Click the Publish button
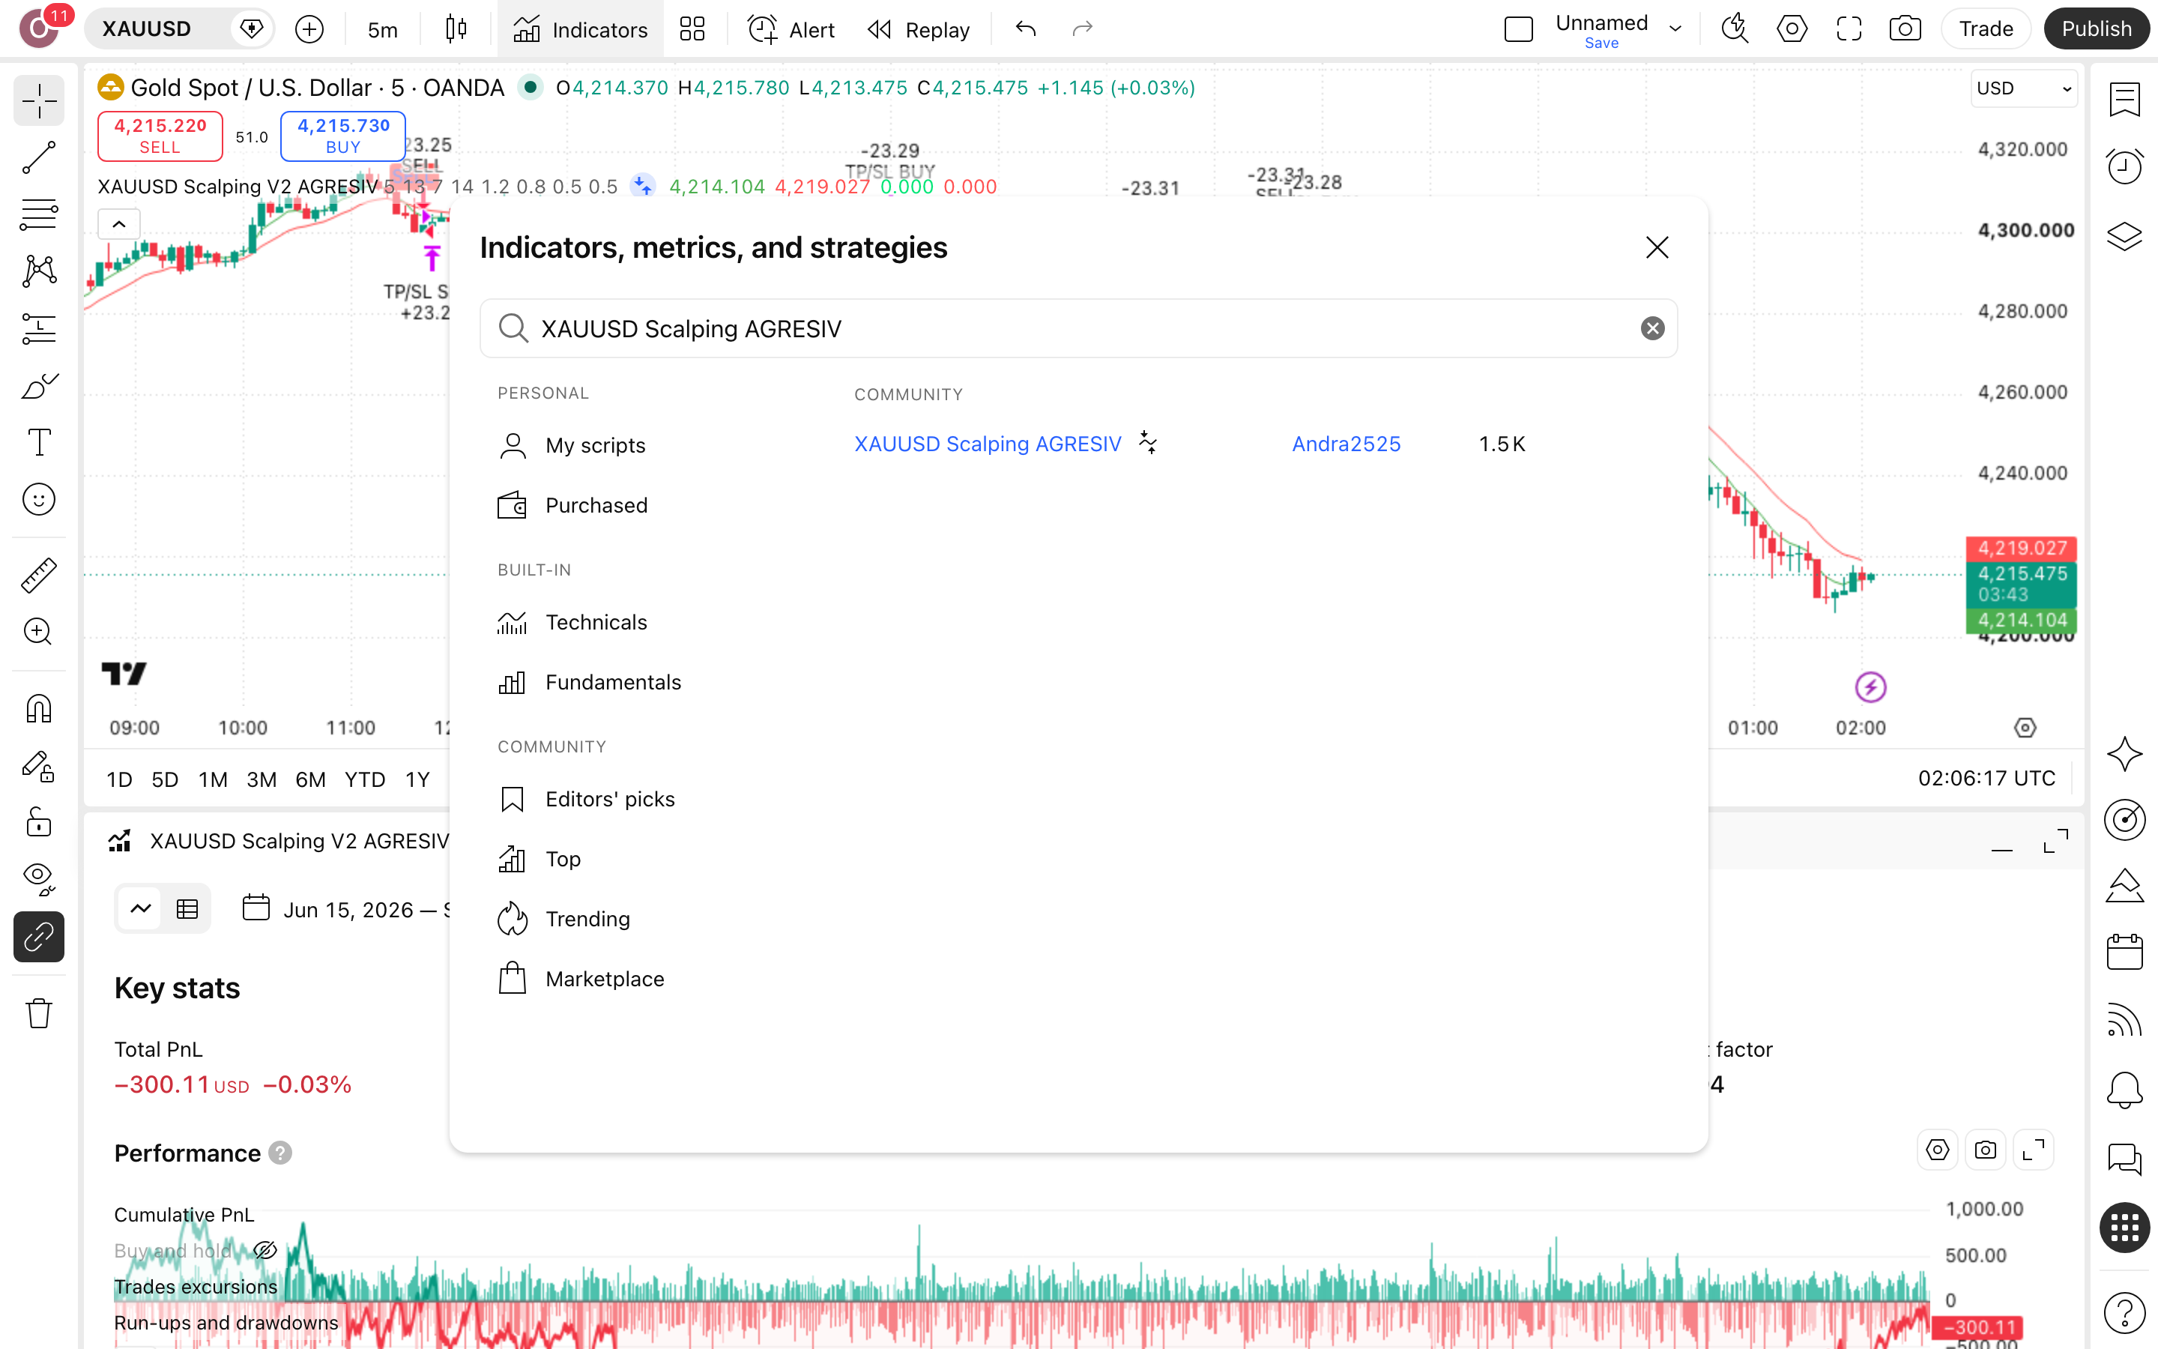The image size is (2158, 1349). coord(2097,28)
